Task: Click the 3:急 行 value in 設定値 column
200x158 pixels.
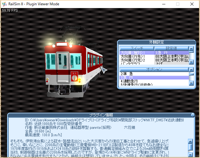Action: pos(172,53)
